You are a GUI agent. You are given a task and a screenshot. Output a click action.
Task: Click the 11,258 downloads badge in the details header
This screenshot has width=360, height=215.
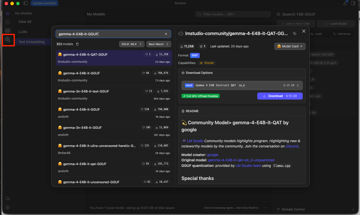pos(187,46)
